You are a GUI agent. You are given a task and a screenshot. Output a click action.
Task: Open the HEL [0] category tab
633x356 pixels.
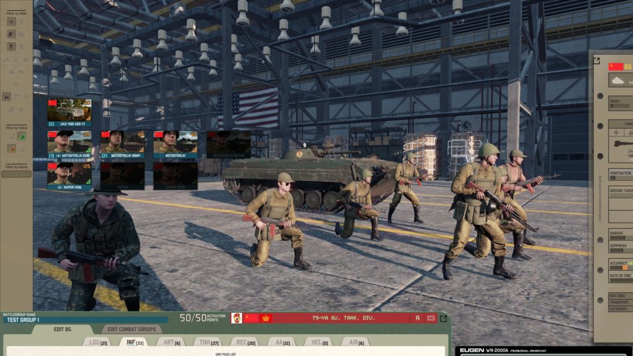[x=319, y=342]
